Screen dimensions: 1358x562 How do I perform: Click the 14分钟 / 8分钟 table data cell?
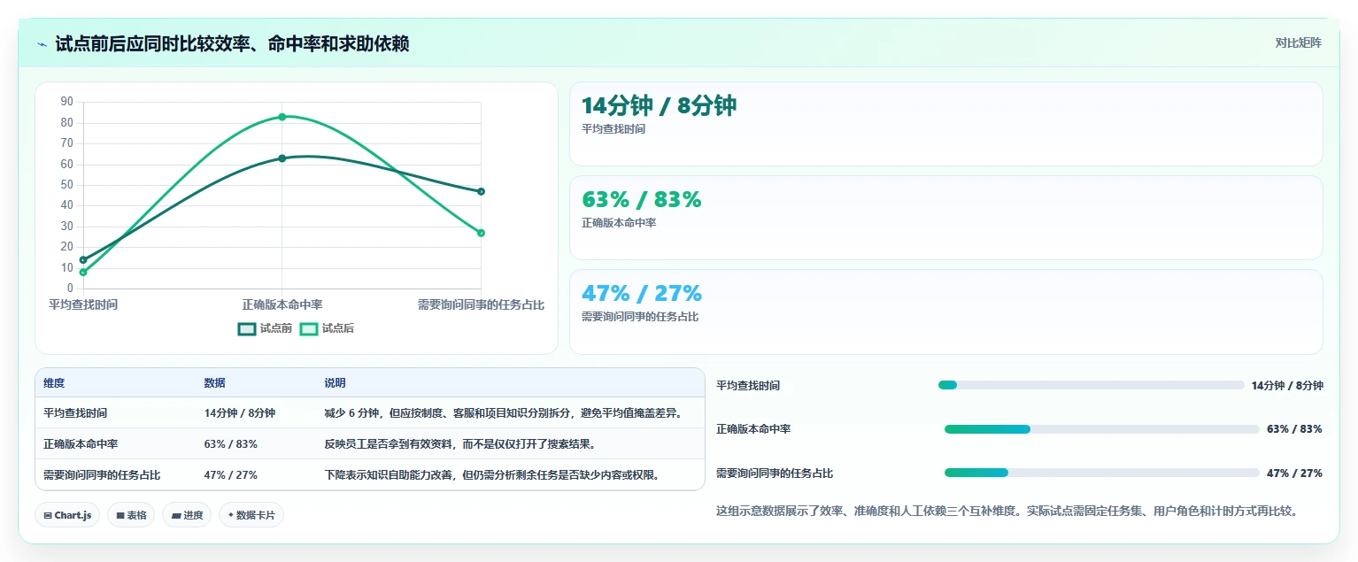click(x=239, y=413)
